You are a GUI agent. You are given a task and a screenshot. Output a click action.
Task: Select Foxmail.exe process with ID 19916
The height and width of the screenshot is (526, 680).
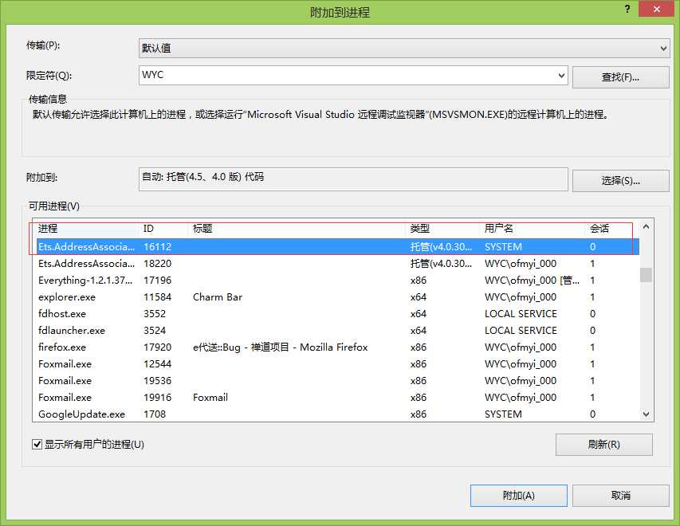click(337, 398)
